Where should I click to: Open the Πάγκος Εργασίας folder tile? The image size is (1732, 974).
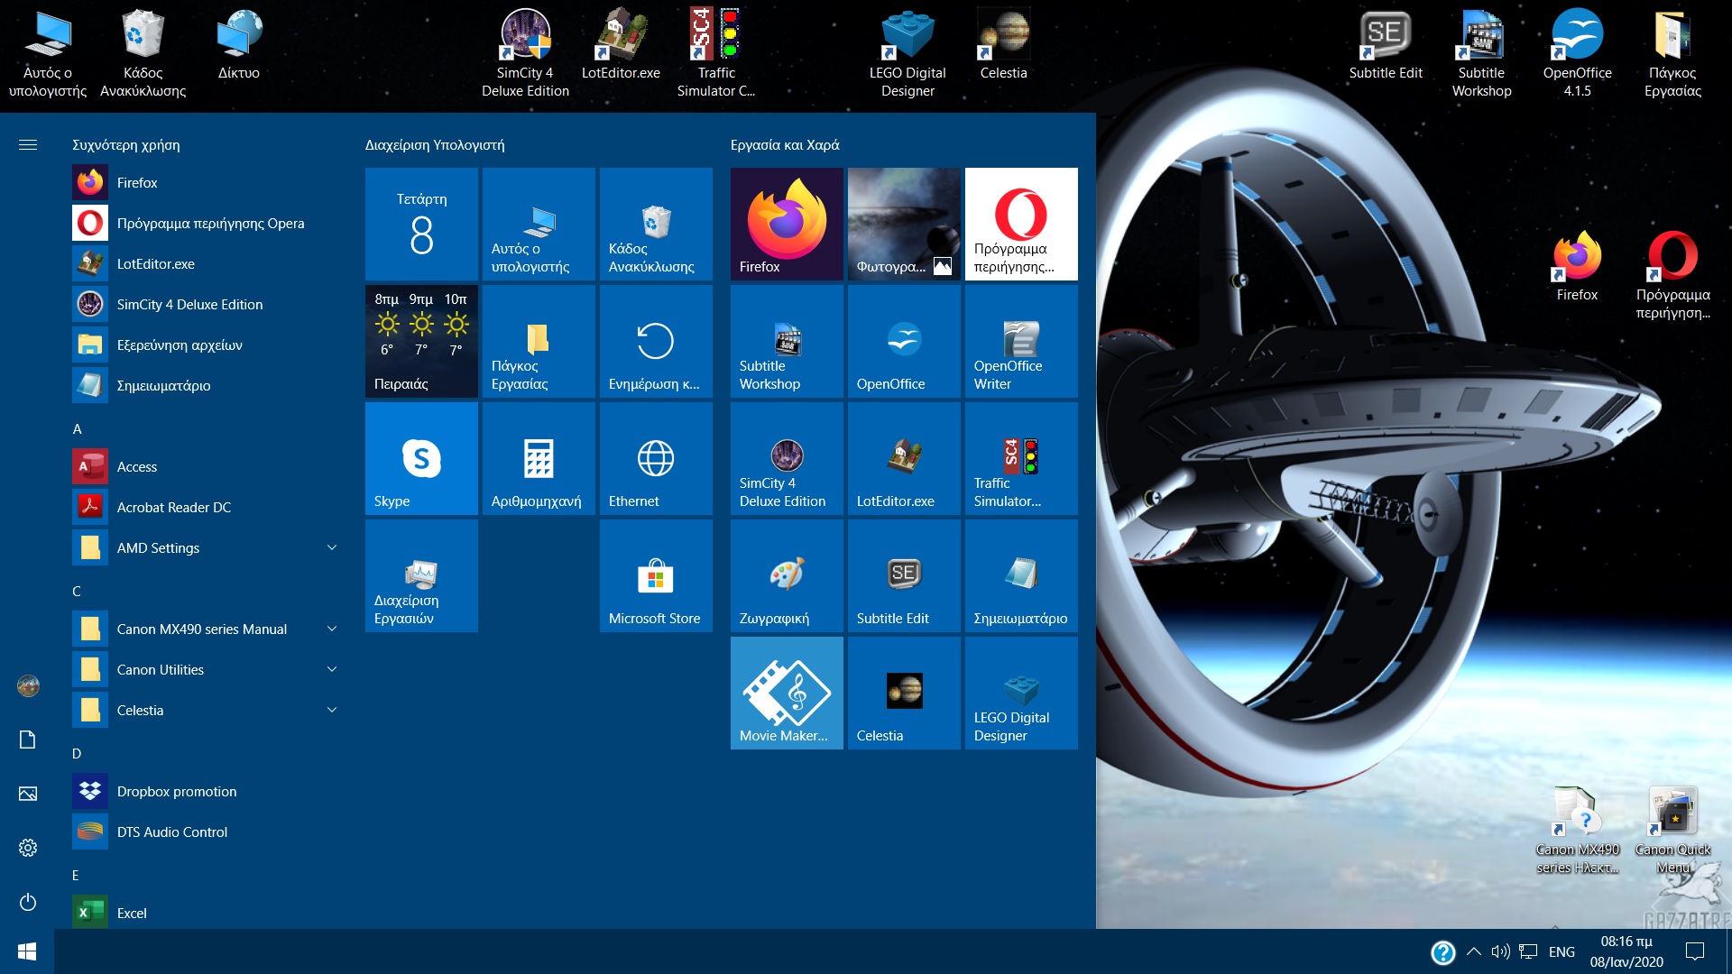coord(539,341)
